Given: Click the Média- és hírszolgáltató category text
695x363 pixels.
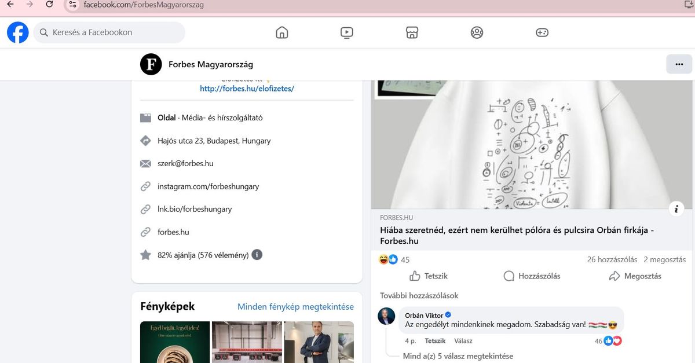Looking at the screenshot, I should point(222,118).
